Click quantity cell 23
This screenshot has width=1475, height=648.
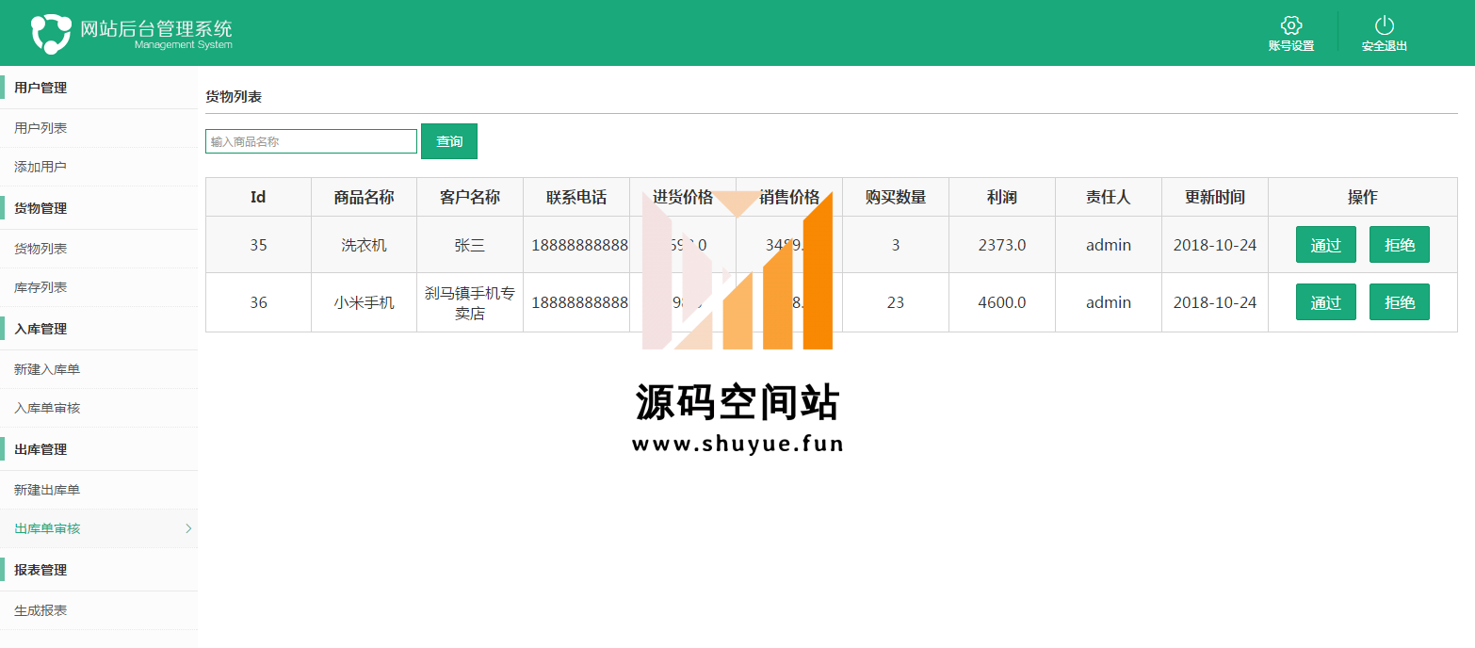point(896,302)
